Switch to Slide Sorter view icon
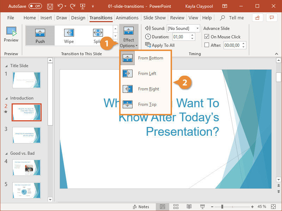Viewport: 282px width, 211px height. coord(176,207)
